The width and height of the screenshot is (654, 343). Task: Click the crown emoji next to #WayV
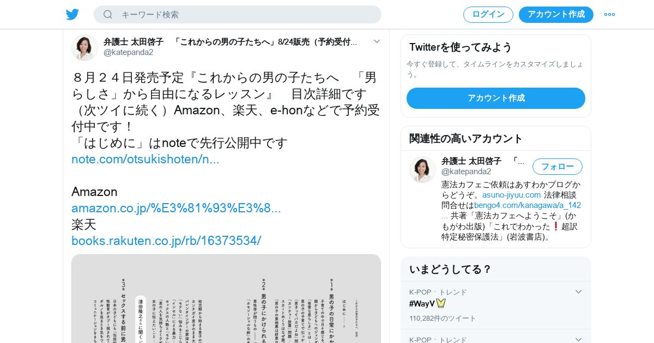click(x=441, y=303)
